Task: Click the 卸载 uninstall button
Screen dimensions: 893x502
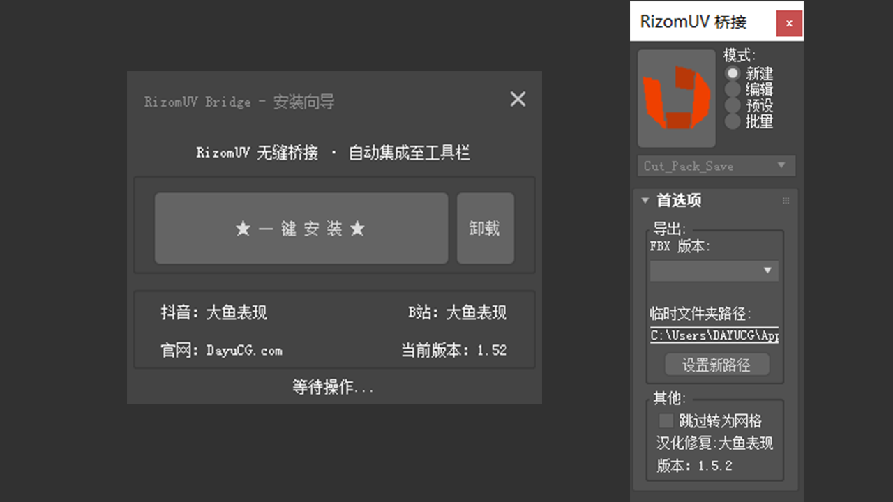Action: [x=485, y=228]
